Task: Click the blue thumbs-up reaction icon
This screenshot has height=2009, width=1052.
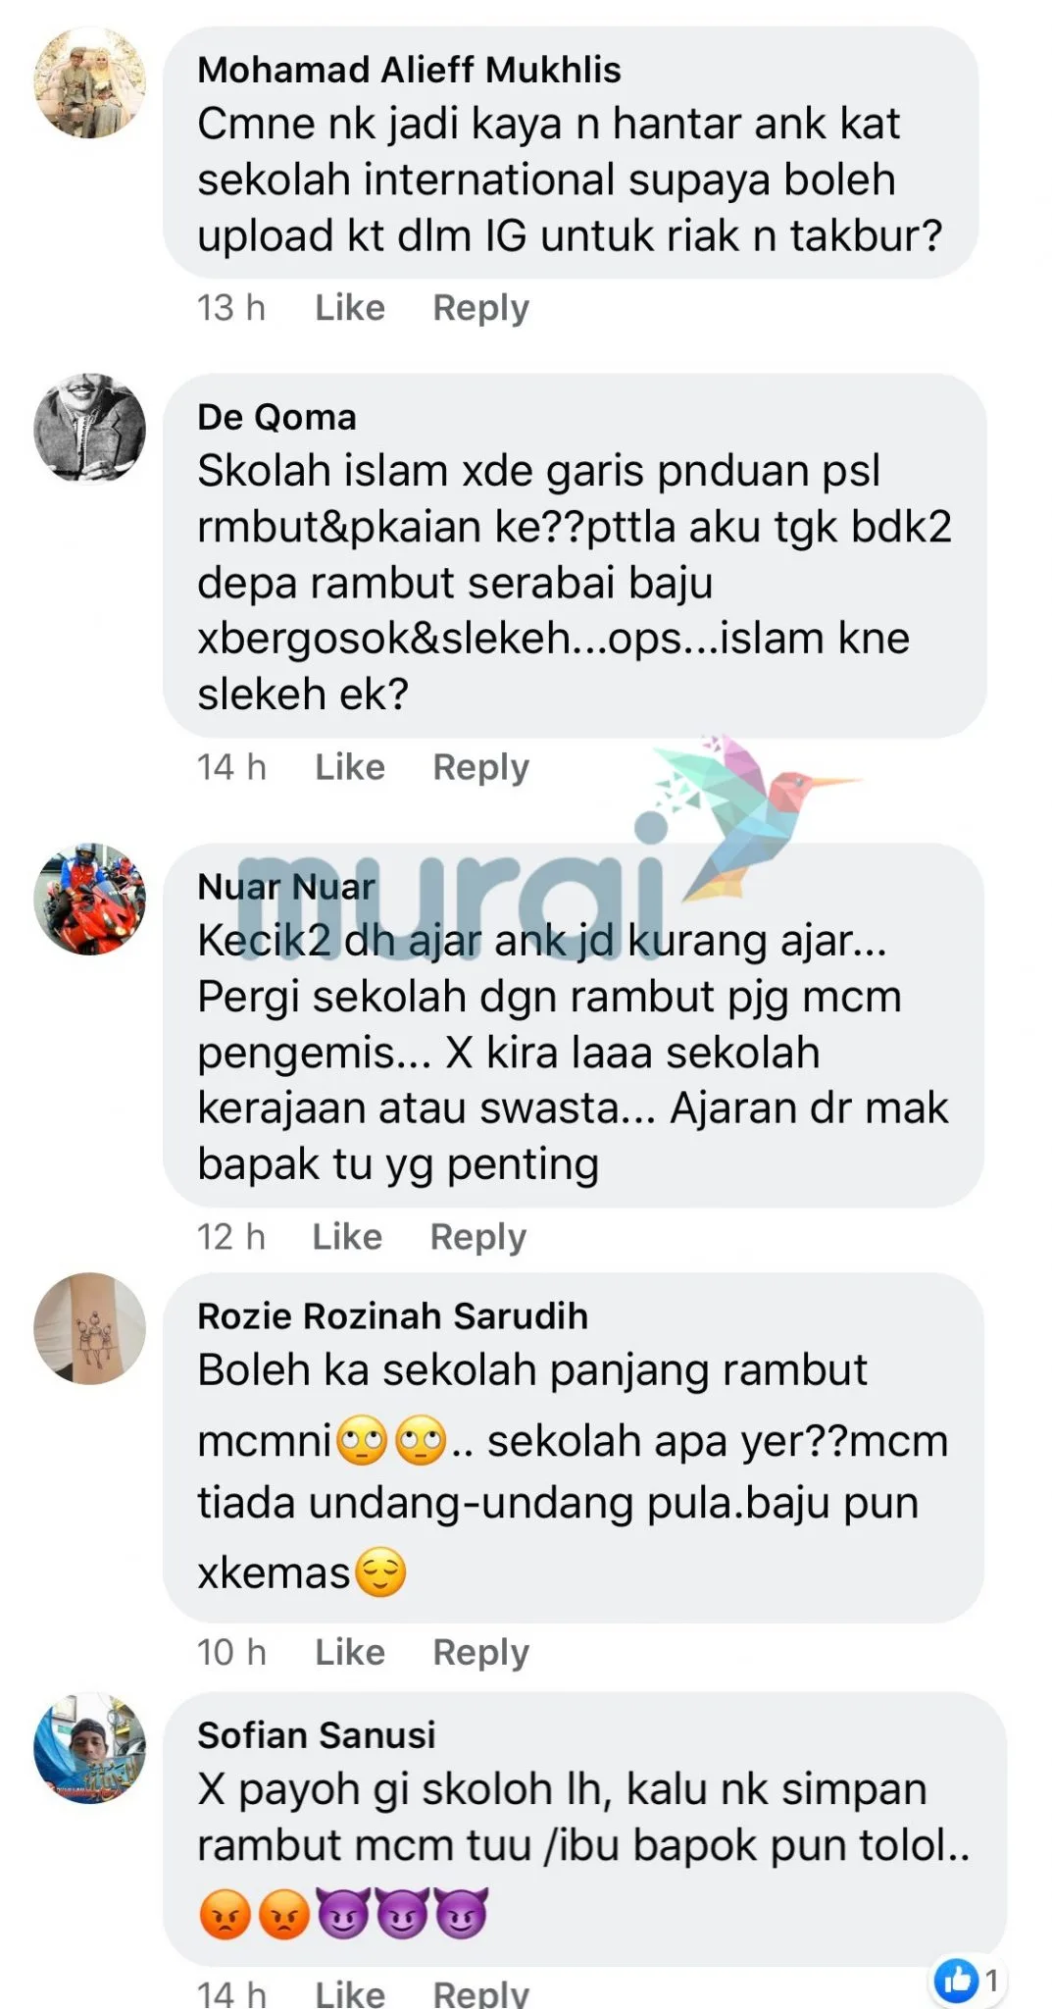Action: click(x=957, y=1981)
